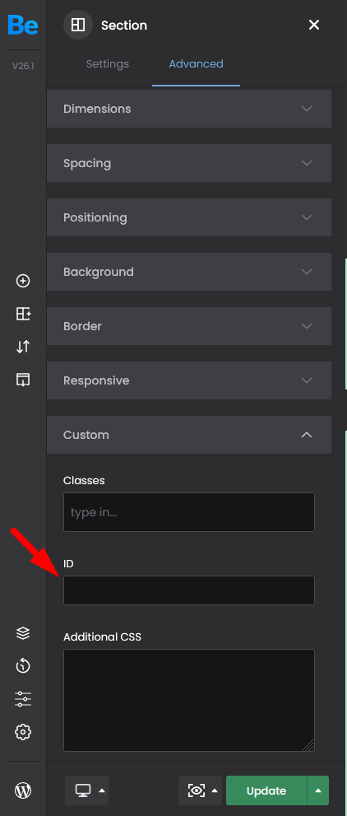Viewport: 347px width, 816px height.
Task: Open the desktop device view dropdown
Action: tap(87, 790)
